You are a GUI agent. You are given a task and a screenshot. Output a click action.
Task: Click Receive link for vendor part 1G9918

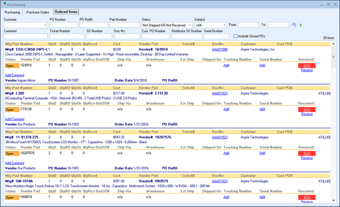coord(307,70)
